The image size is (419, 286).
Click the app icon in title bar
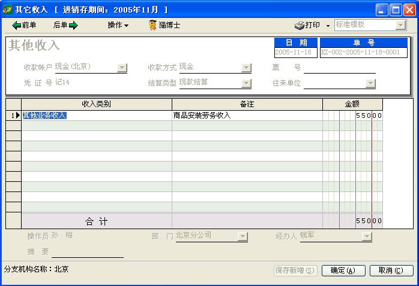[8, 10]
